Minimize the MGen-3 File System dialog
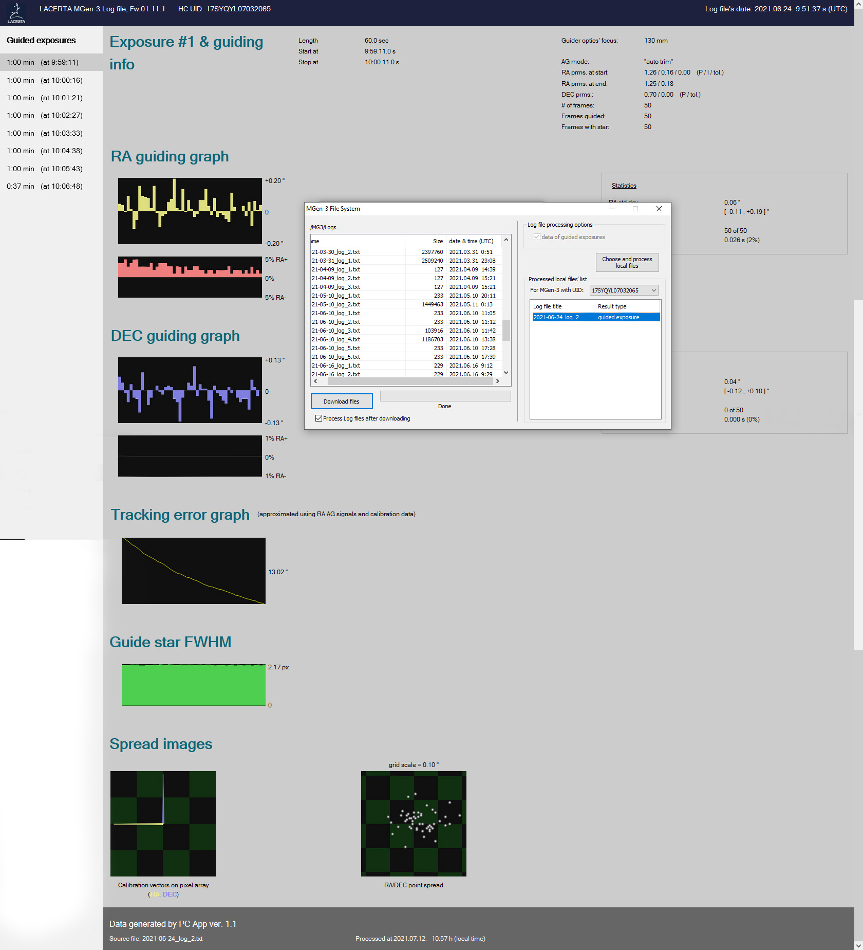 (x=612, y=209)
